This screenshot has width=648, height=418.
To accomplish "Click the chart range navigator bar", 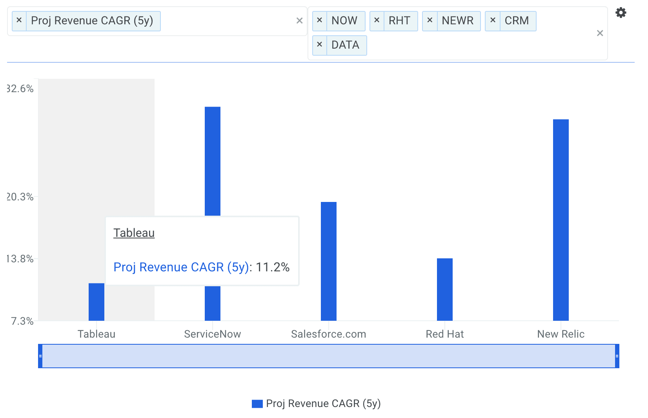I will tap(329, 356).
